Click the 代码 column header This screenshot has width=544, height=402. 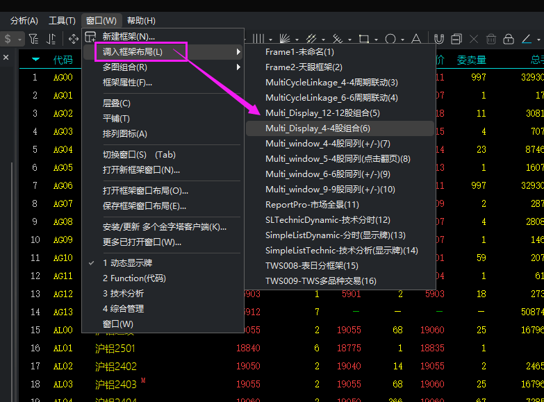63,60
